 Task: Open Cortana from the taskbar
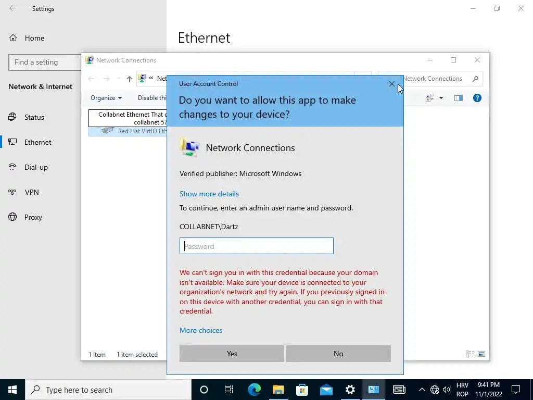(204, 390)
